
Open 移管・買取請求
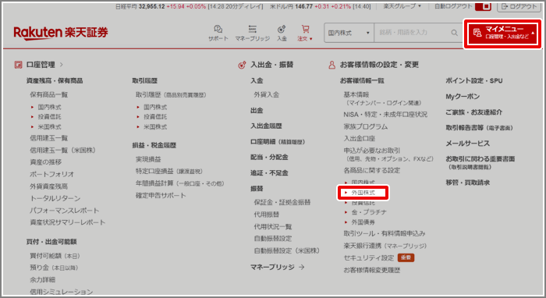point(468,183)
